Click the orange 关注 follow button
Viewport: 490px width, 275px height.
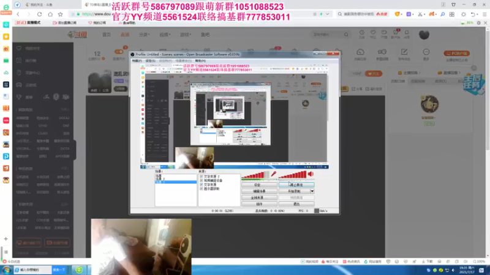(374, 74)
